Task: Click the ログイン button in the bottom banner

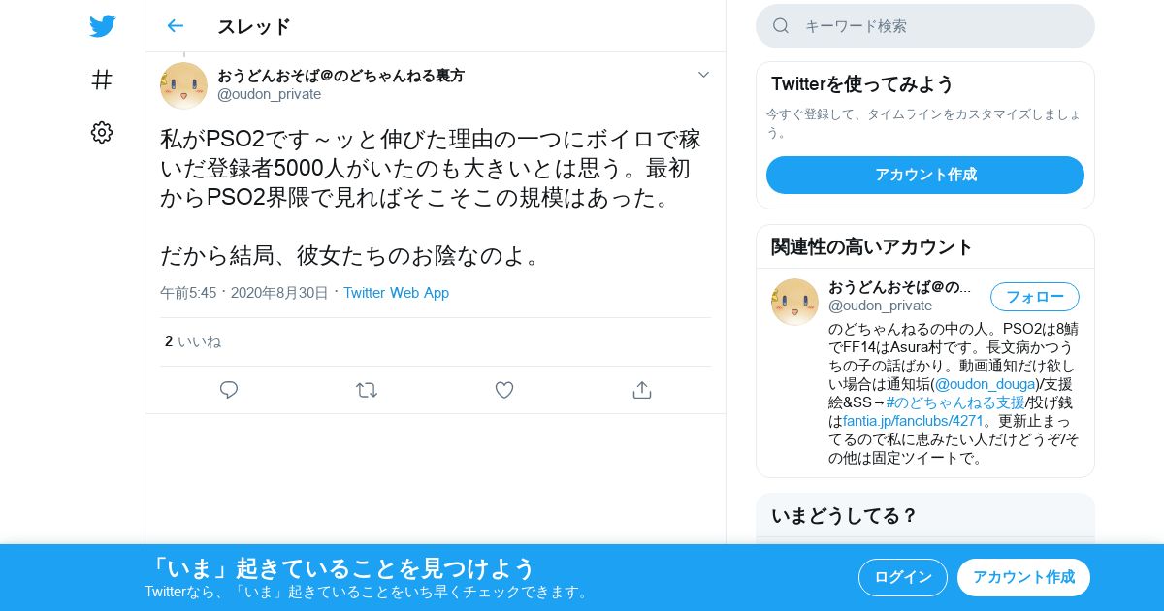Action: [x=903, y=577]
